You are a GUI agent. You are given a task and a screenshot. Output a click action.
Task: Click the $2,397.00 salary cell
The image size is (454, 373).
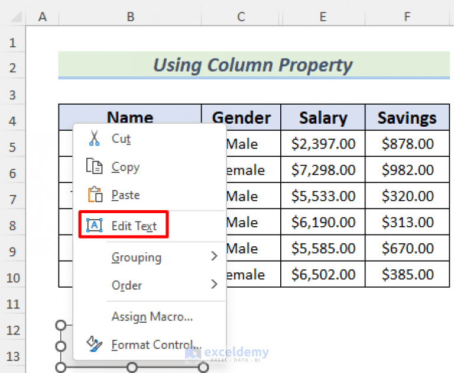(323, 143)
